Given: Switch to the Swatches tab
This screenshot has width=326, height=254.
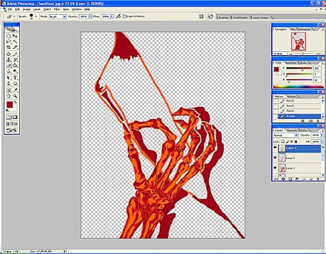Looking at the screenshot, I should [291, 63].
